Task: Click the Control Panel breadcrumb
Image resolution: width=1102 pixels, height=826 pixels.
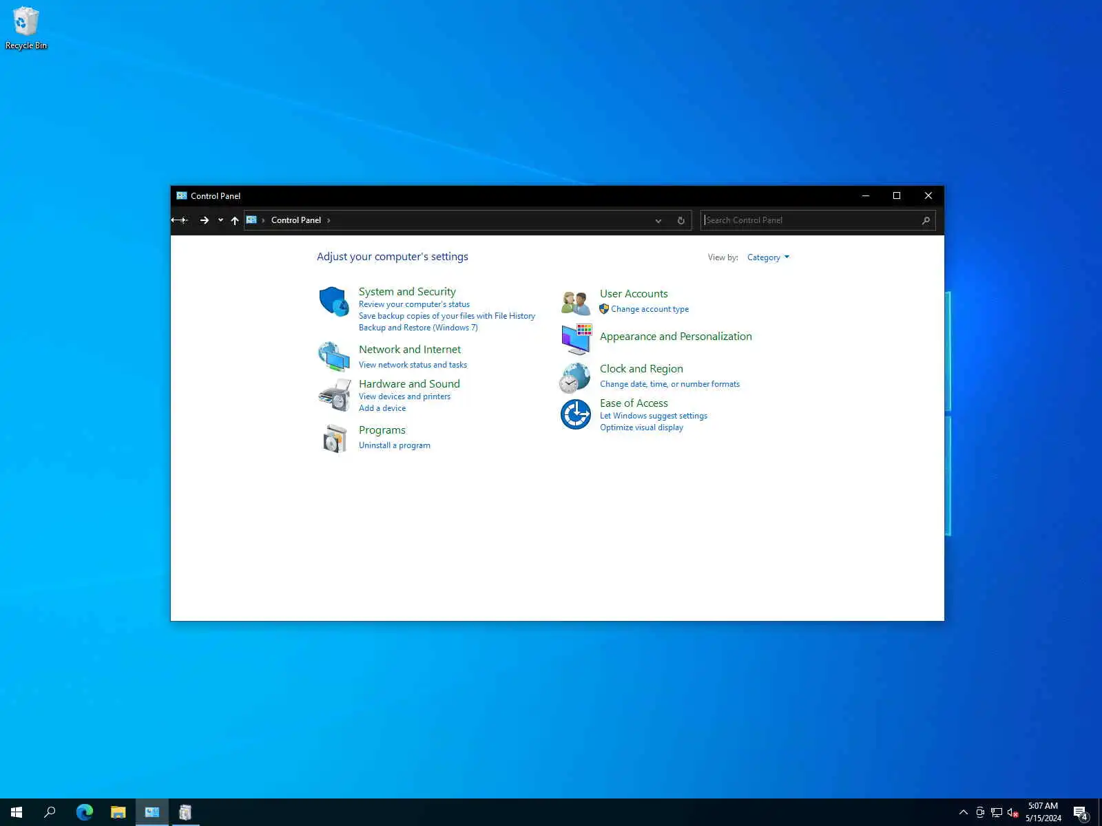Action: [x=296, y=220]
